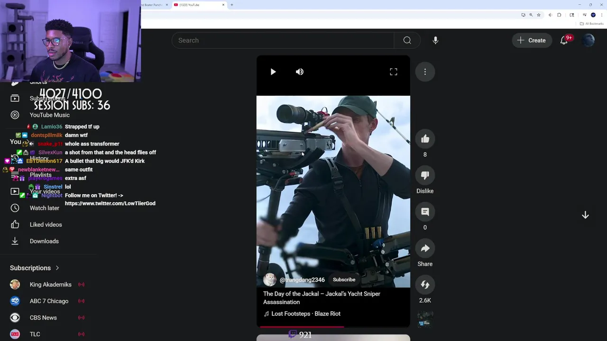Click TLC channel avatar
607x341 pixels.
pyautogui.click(x=15, y=334)
